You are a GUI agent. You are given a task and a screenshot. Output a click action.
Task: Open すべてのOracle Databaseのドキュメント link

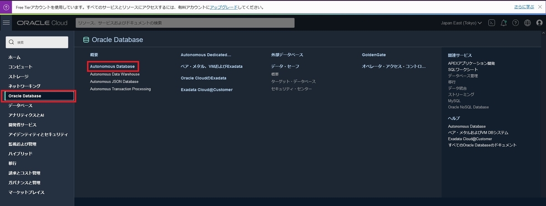pyautogui.click(x=482, y=145)
